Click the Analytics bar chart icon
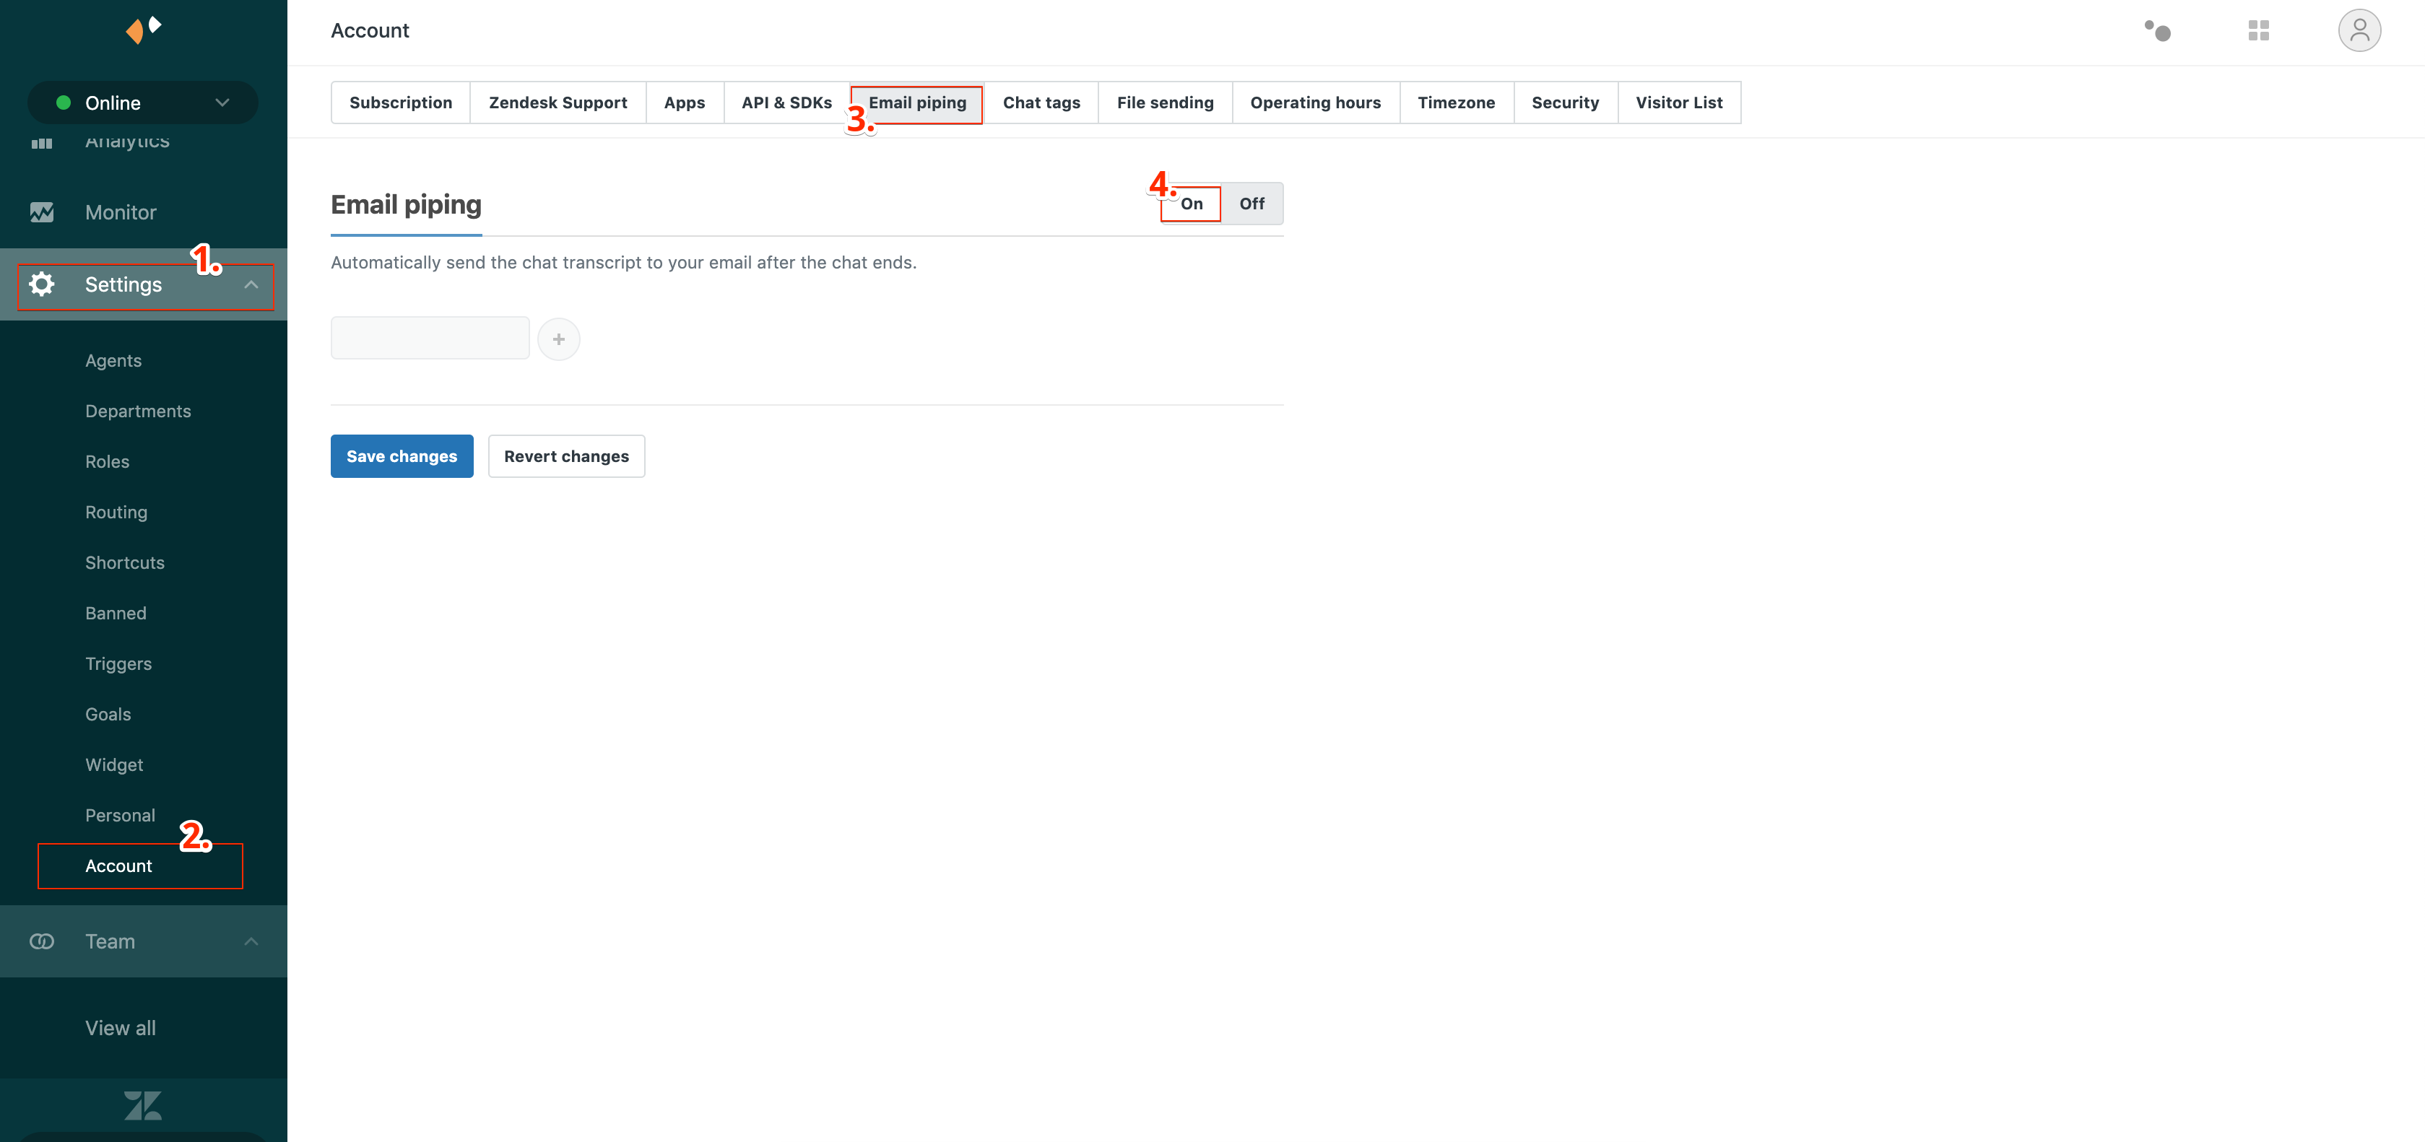Image resolution: width=2425 pixels, height=1142 pixels. coord(41,143)
